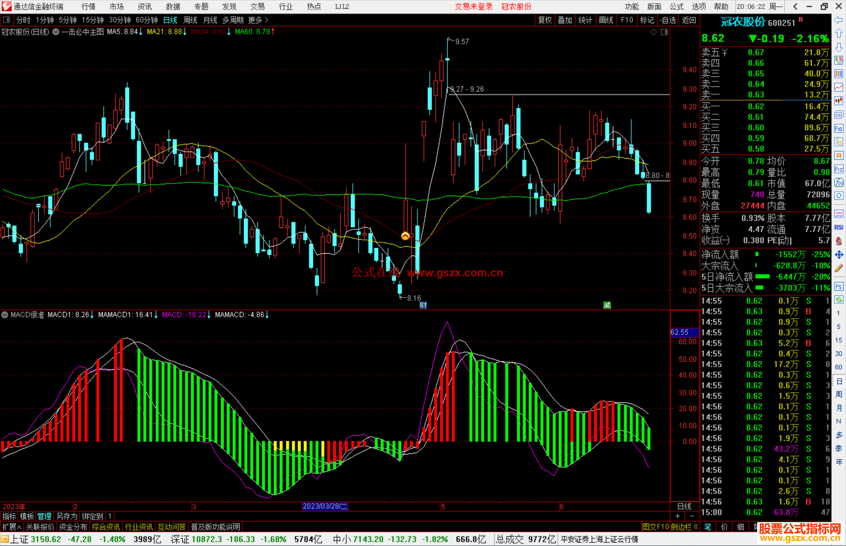The height and width of the screenshot is (546, 846).
Task: Toggle the side panel icon above price axis
Action: (x=665, y=32)
